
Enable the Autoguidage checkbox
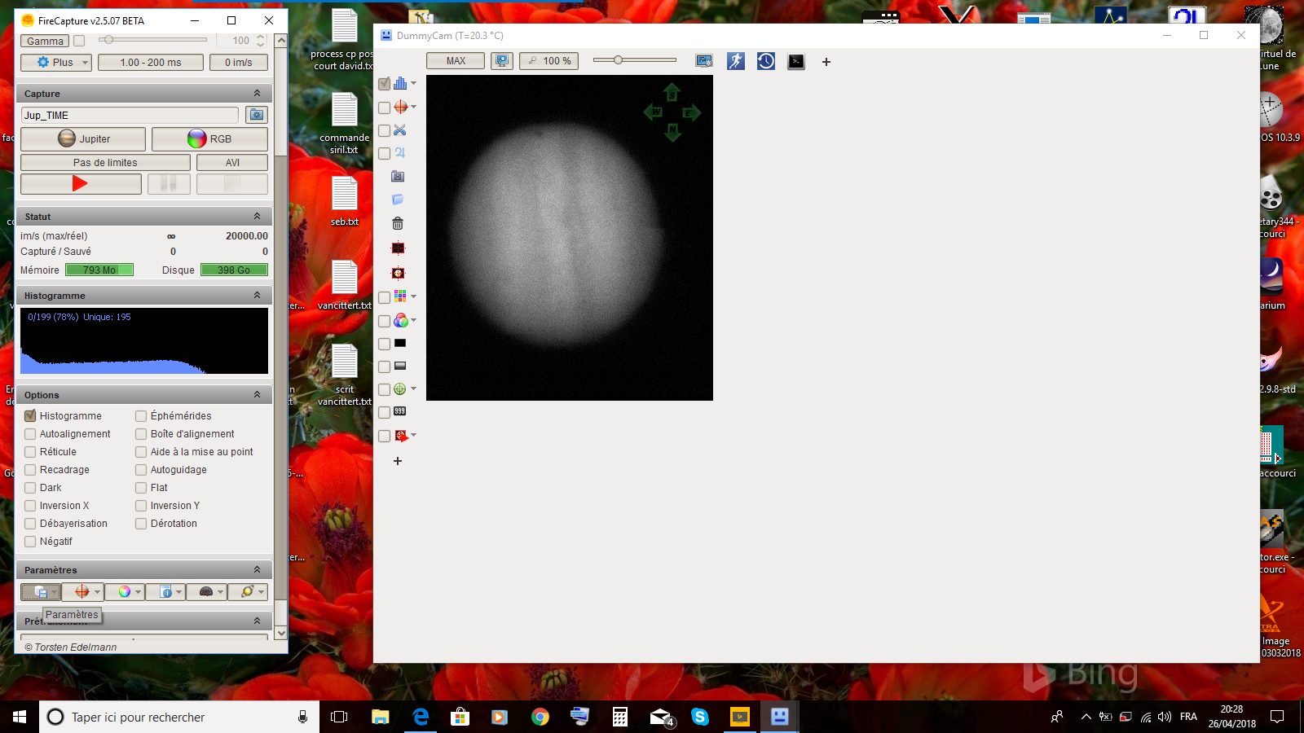click(x=141, y=470)
